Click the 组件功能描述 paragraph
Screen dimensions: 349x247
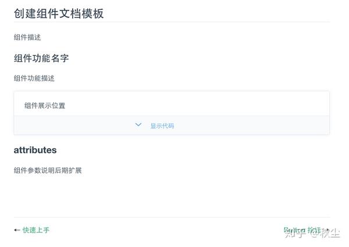34,78
